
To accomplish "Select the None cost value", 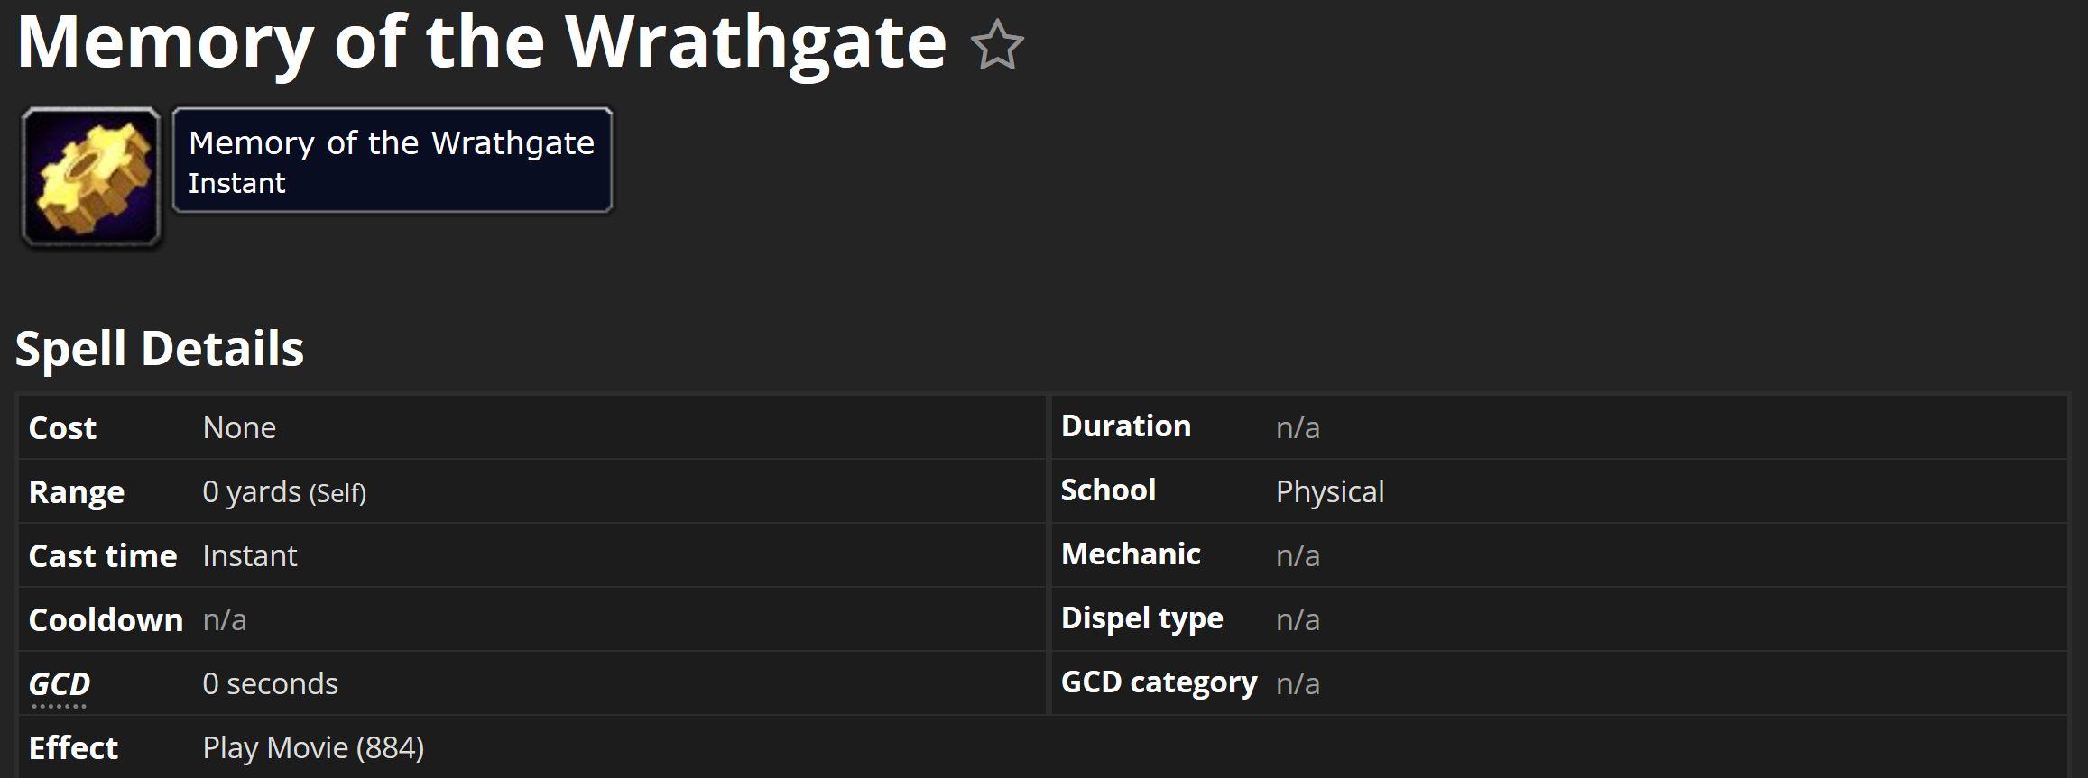I will pyautogui.click(x=239, y=427).
